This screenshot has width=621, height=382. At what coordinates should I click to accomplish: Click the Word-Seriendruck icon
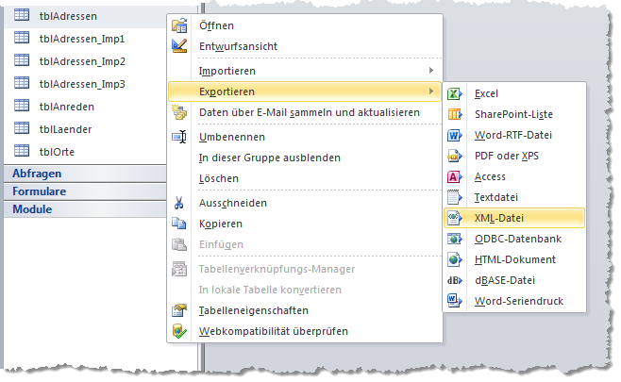454,301
